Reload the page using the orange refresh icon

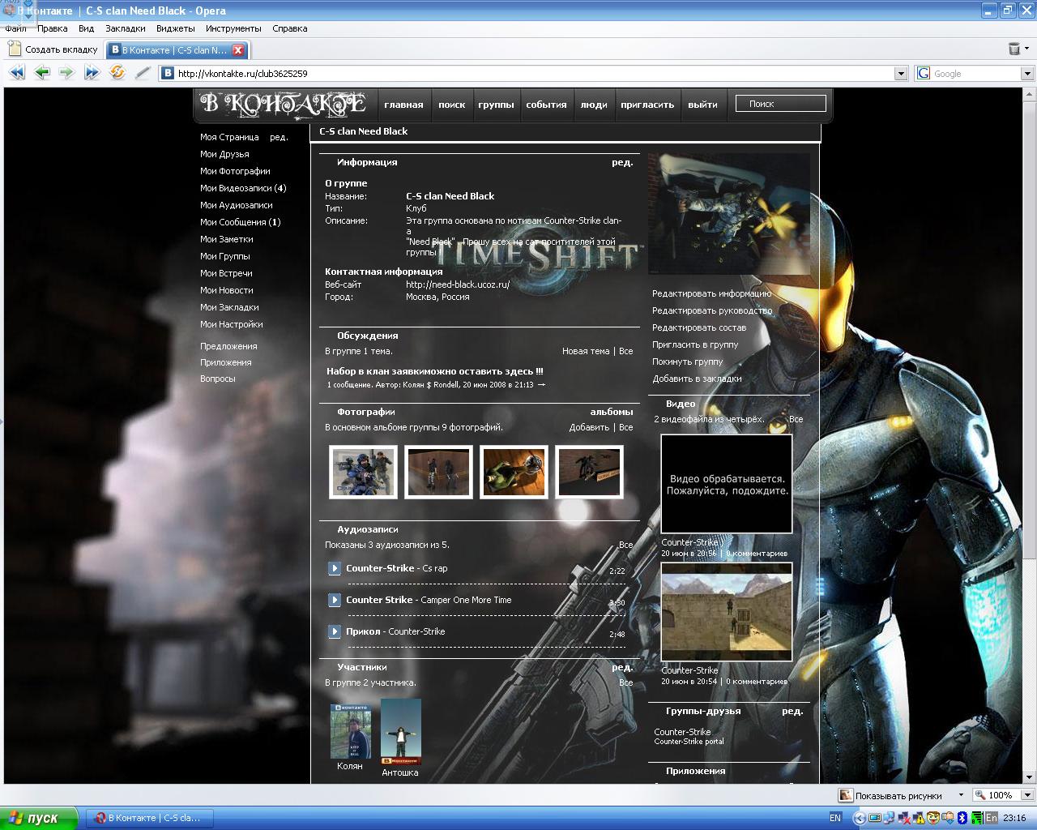coord(117,73)
